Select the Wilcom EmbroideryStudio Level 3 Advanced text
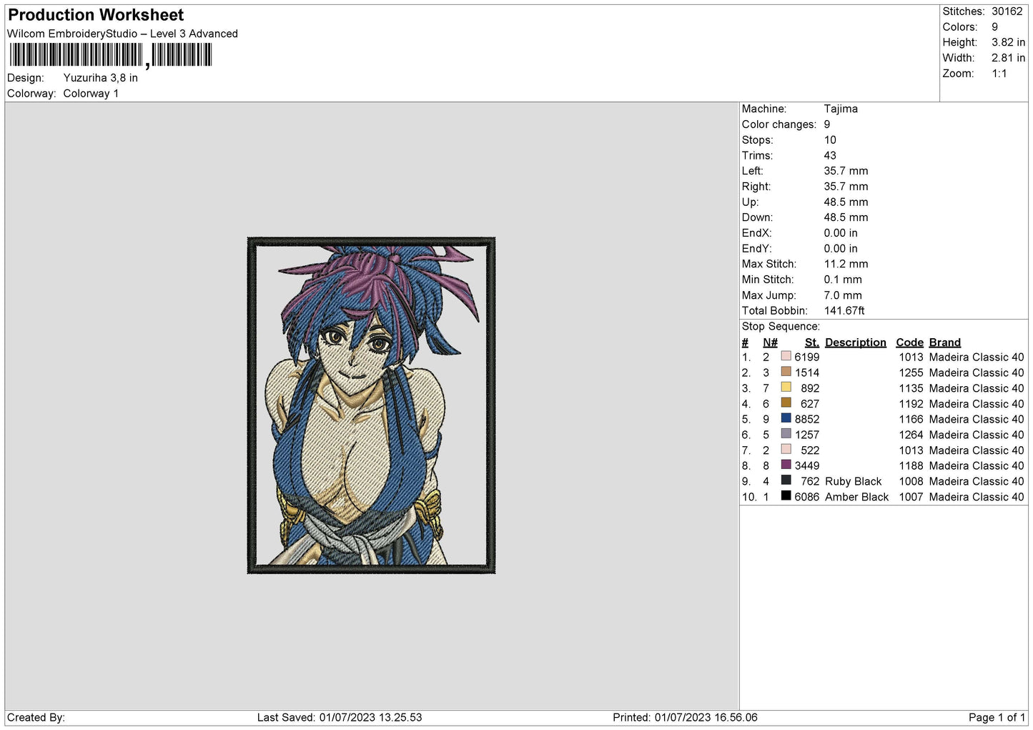1033x730 pixels. click(122, 34)
